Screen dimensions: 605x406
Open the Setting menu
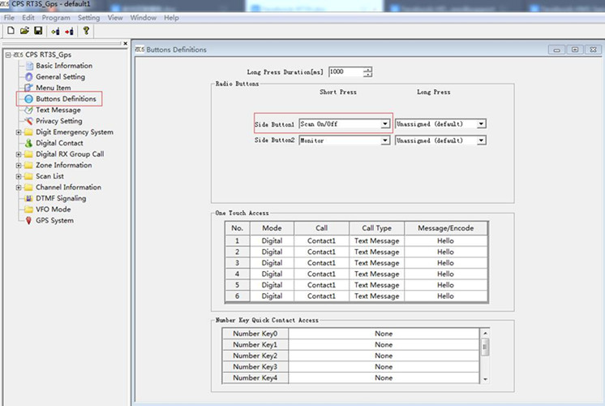(x=88, y=17)
